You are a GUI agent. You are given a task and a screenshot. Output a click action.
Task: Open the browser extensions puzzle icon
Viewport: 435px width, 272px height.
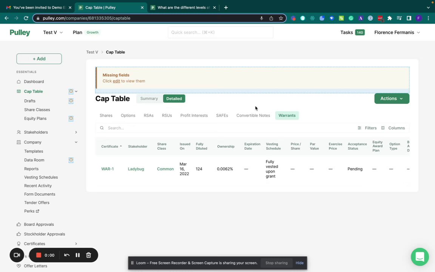[390, 18]
